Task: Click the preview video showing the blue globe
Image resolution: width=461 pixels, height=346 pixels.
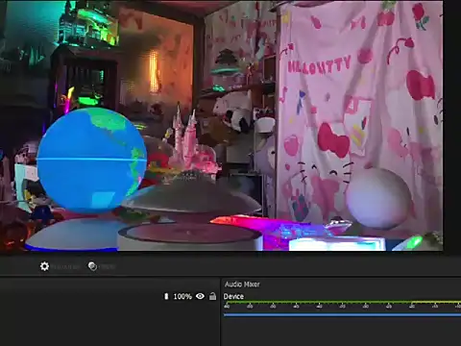Action: pos(222,126)
